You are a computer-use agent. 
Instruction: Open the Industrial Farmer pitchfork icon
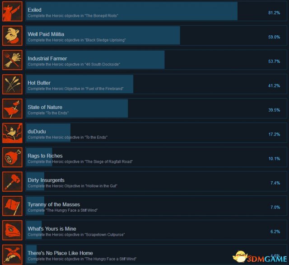[12, 60]
